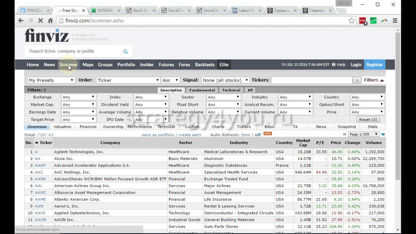Turn auto refresh off
Viewport: 416px width, 234px height.
258,135
